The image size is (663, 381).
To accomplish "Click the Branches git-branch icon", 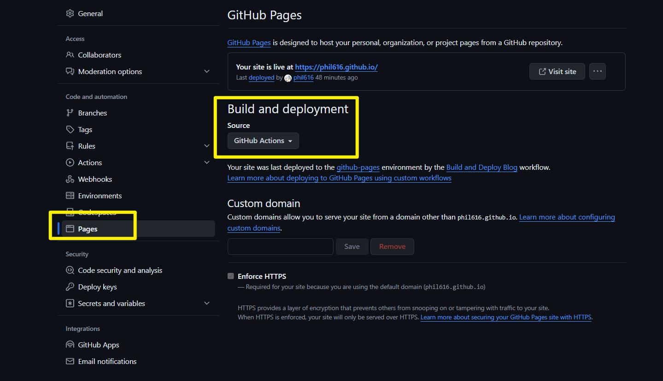I will coord(70,113).
